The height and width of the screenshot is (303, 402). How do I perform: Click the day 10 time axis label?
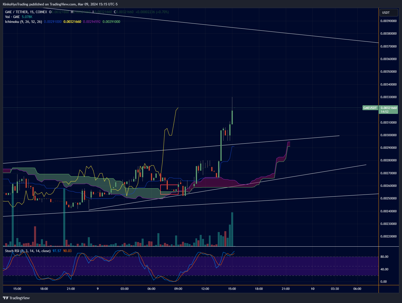tap(313, 289)
